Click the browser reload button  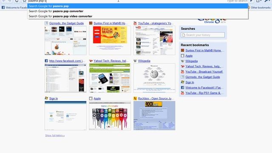[17, 1]
